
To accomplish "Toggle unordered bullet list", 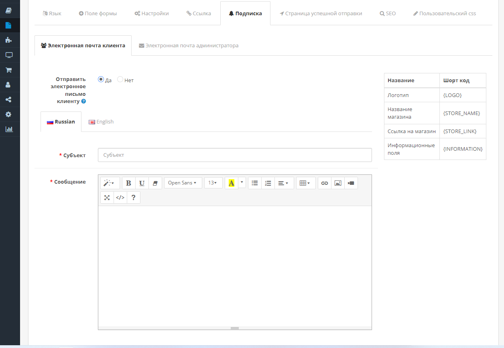I will pyautogui.click(x=254, y=183).
